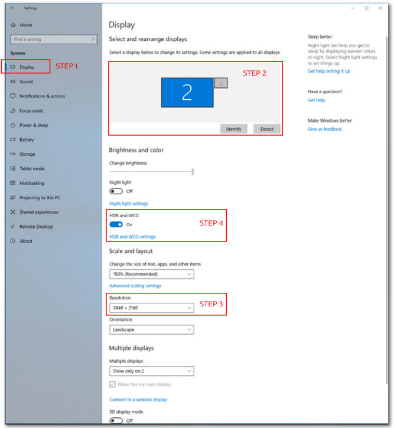Open Advanced scaling settings link
Screen dimensions: 394x428
(x=135, y=286)
